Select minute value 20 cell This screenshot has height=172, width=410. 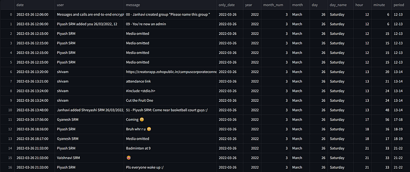click(381, 72)
